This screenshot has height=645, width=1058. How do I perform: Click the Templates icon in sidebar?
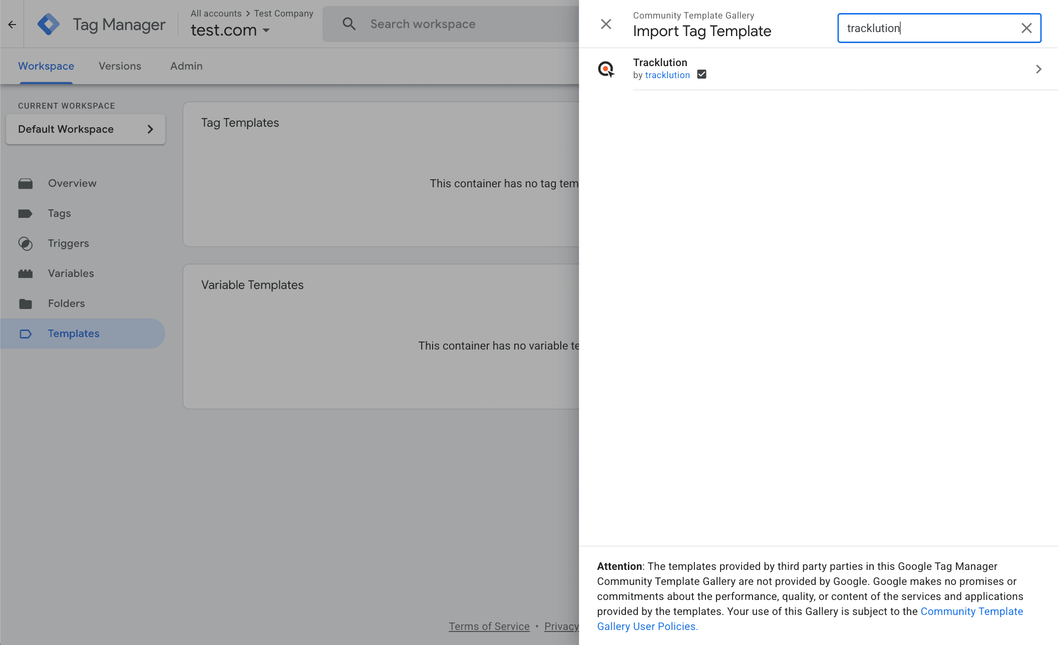point(26,334)
